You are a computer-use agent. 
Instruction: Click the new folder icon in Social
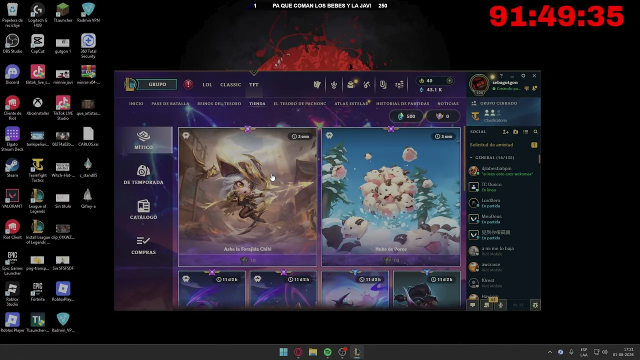click(515, 132)
